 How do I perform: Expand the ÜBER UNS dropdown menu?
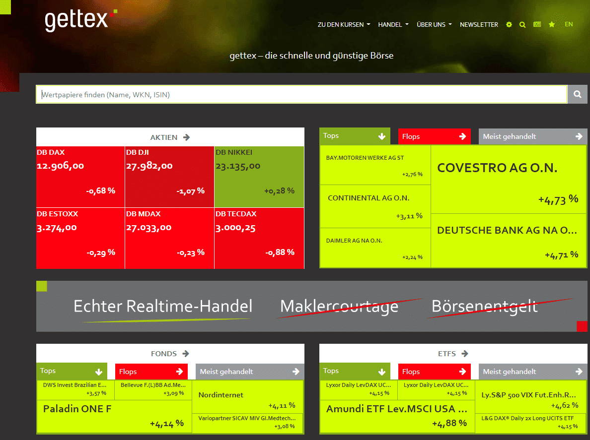pyautogui.click(x=434, y=24)
